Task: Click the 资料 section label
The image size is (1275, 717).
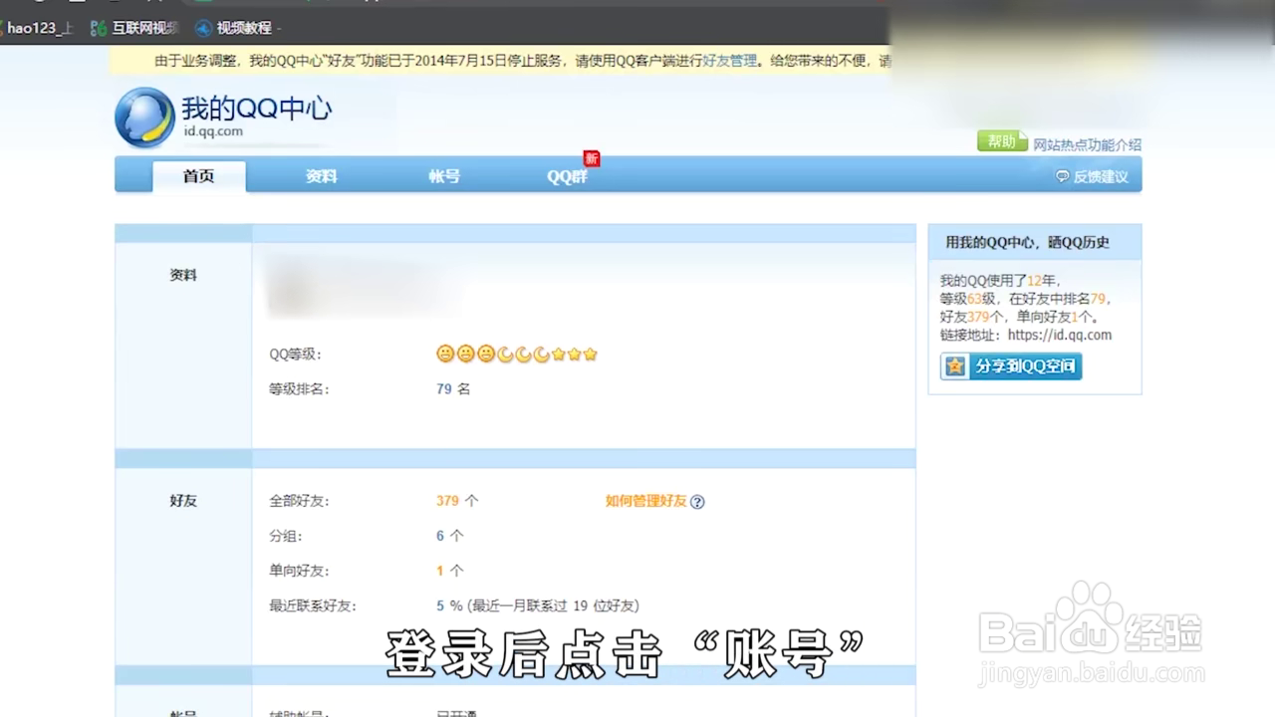Action: pyautogui.click(x=183, y=275)
